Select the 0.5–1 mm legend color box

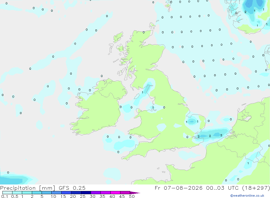tap(17, 193)
